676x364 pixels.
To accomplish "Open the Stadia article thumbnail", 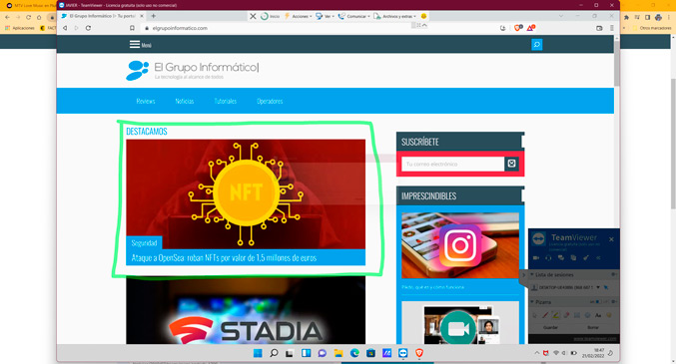I will [246, 311].
